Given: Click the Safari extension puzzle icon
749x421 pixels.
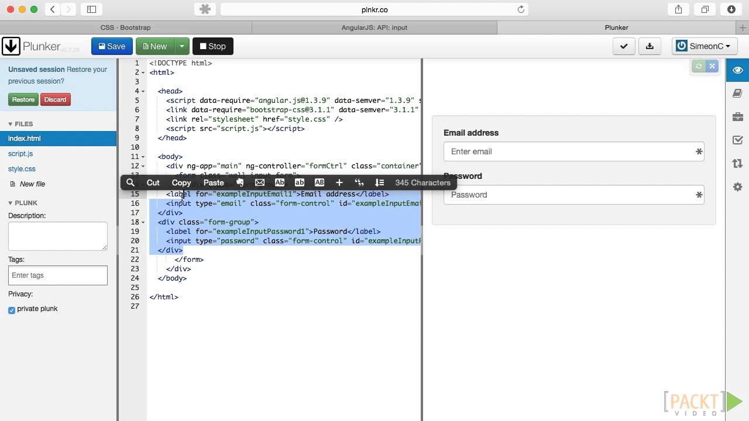Looking at the screenshot, I should coord(205,9).
